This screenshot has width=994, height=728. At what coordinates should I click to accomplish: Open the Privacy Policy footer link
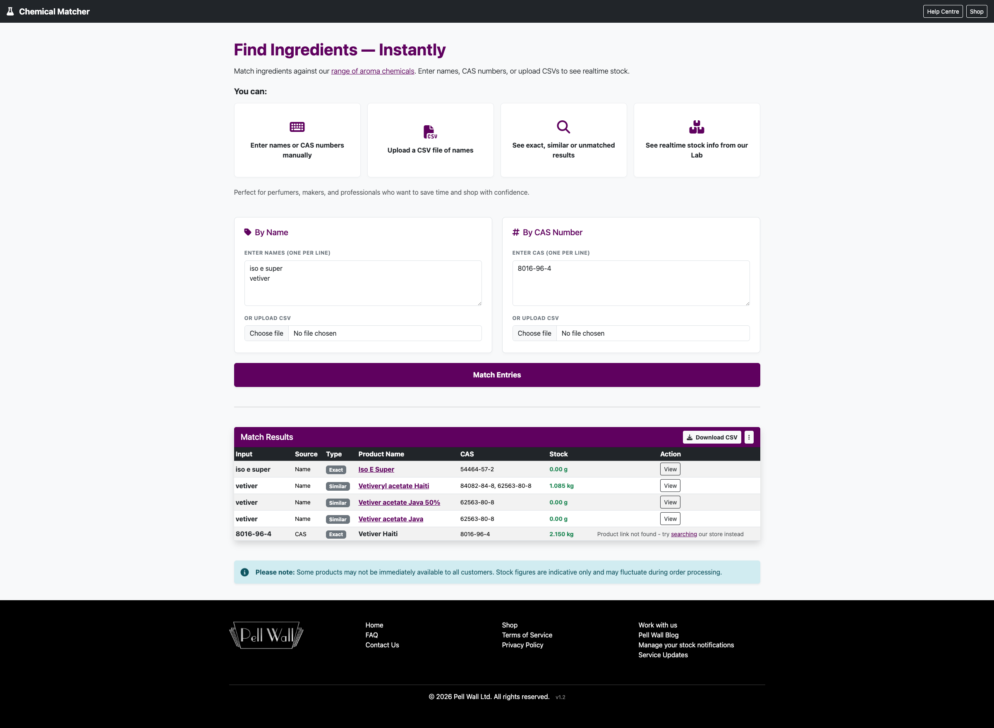point(522,645)
